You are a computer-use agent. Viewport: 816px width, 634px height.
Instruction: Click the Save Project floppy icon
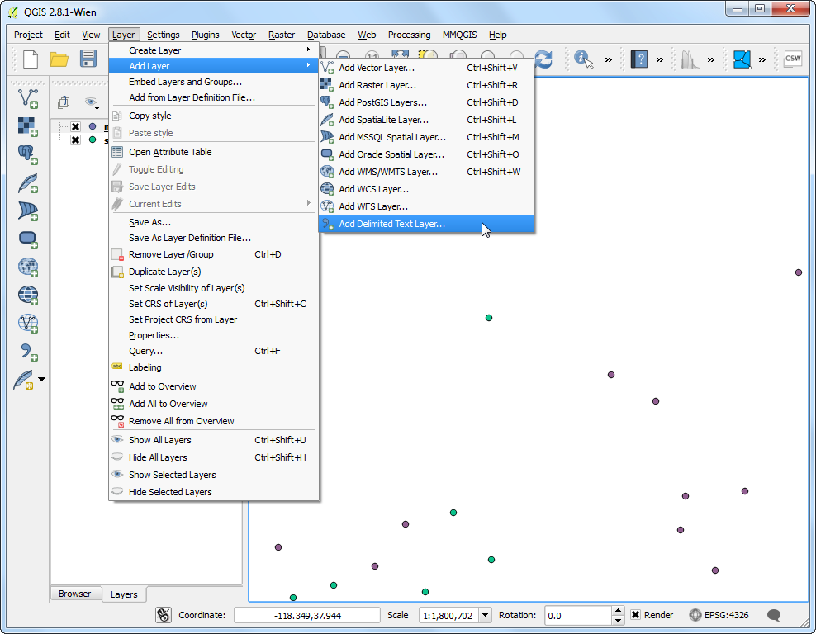coord(88,59)
